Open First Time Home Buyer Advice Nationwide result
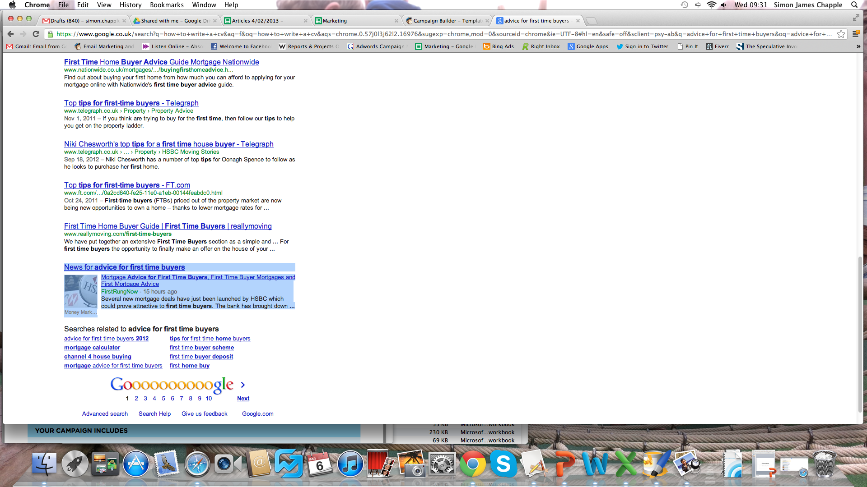 point(162,62)
